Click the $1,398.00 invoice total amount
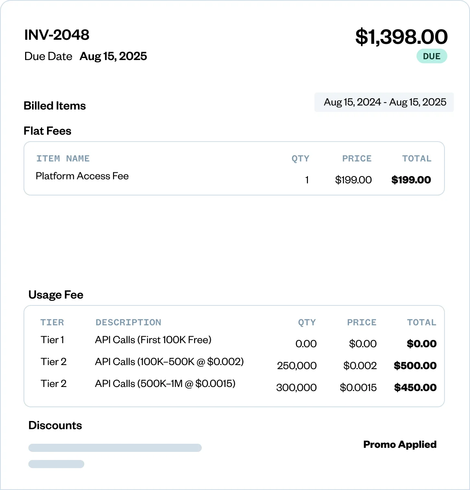 click(x=401, y=37)
